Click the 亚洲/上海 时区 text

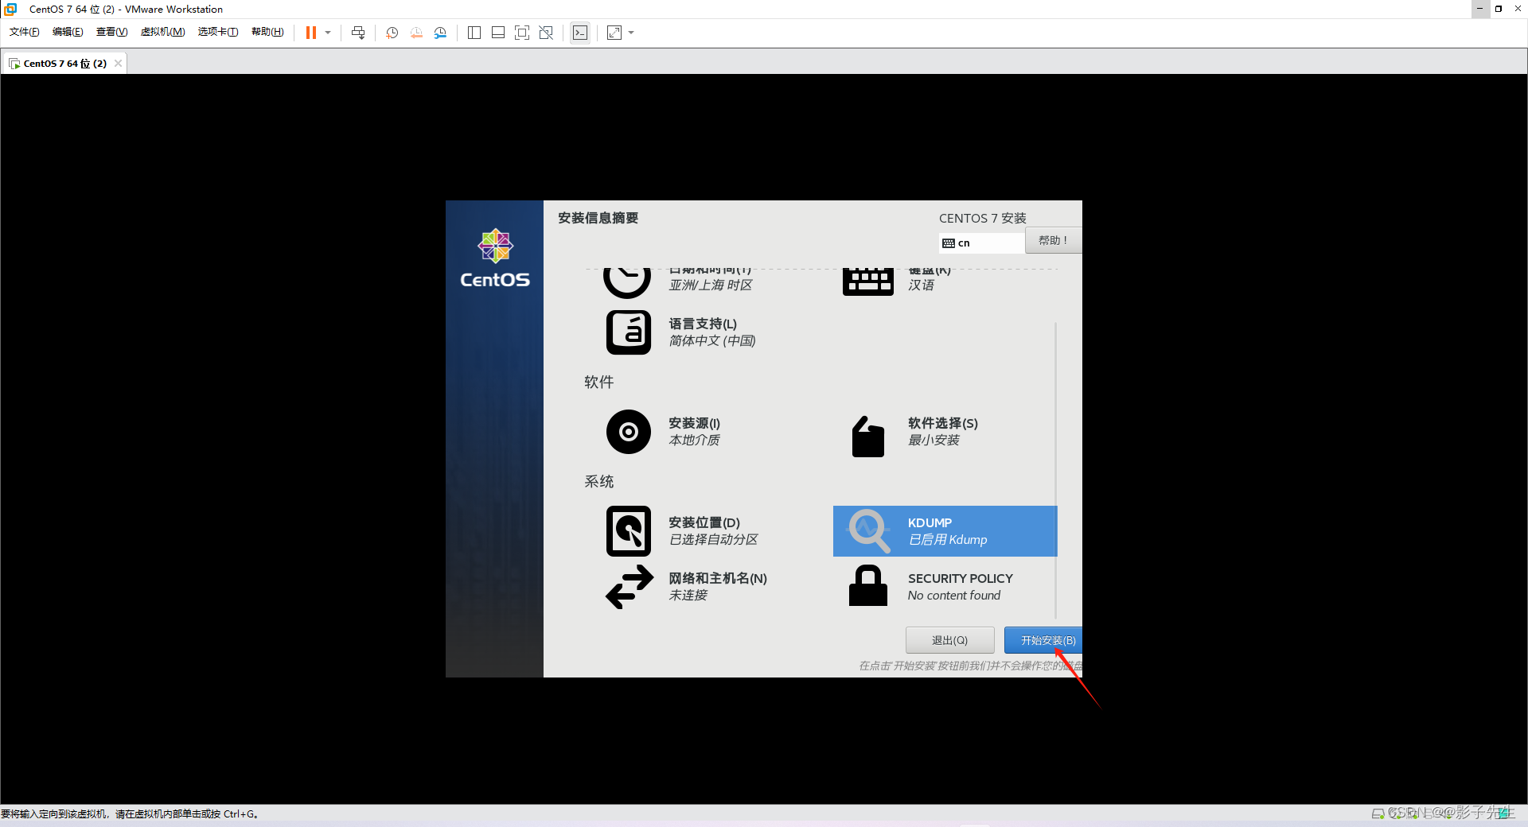point(711,285)
